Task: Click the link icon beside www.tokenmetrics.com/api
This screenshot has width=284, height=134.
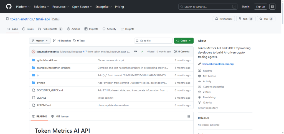Action: (199, 64)
